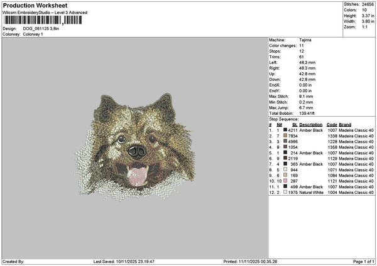Select the design name 'DOG_061125 3,8in'
The image size is (377, 266).
coord(41,29)
